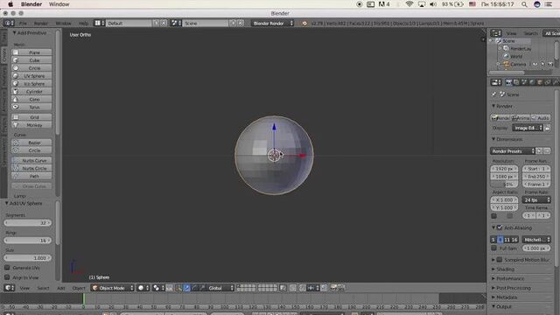Add a Torus mesh primitive
Screen dimensions: 560x315
pyautogui.click(x=31, y=107)
